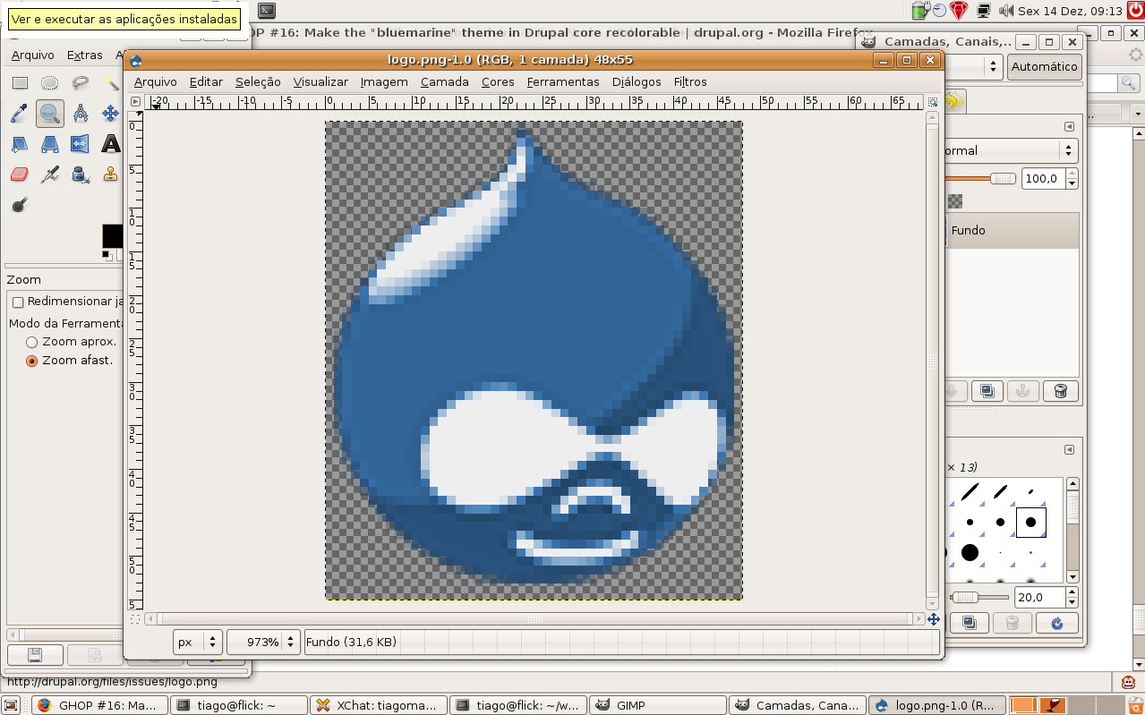Open brushes tab configuration arrow
The height and width of the screenshot is (715, 1145).
coord(1069,449)
